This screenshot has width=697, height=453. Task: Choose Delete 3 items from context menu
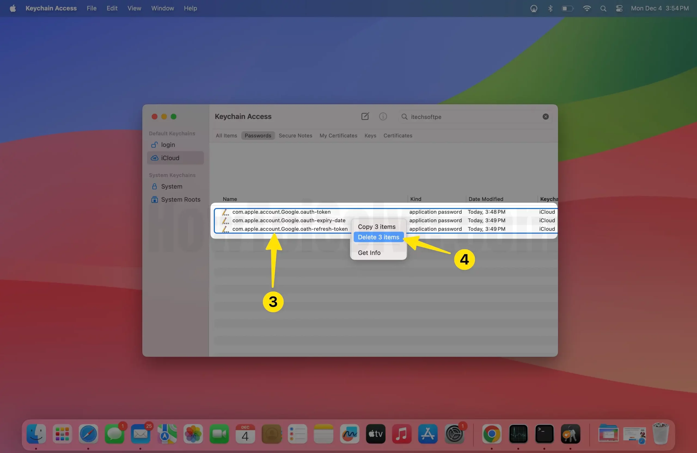click(x=378, y=237)
